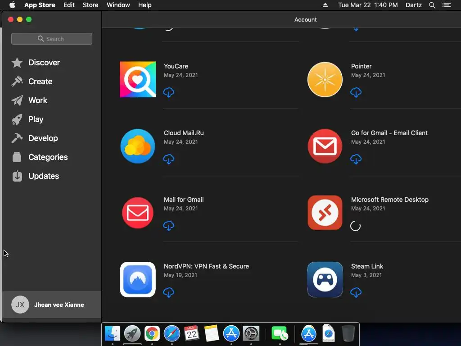Screen dimensions: 461x346
Task: Open Launchpad from the Dock
Action: pos(132,334)
